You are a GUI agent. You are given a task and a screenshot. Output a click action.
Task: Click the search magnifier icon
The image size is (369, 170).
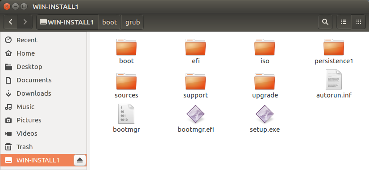325,22
